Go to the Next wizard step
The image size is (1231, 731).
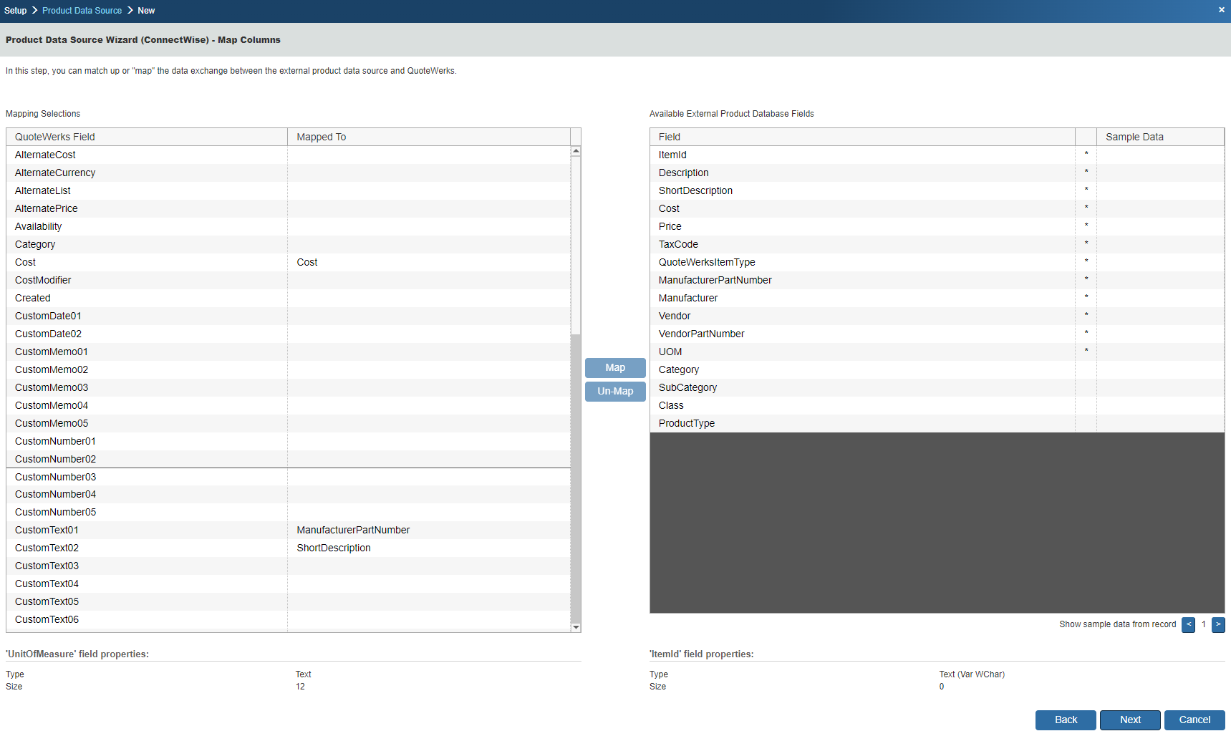coord(1129,720)
